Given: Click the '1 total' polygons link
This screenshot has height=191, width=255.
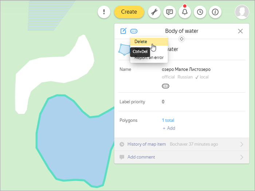Looking at the screenshot, I should (168, 120).
